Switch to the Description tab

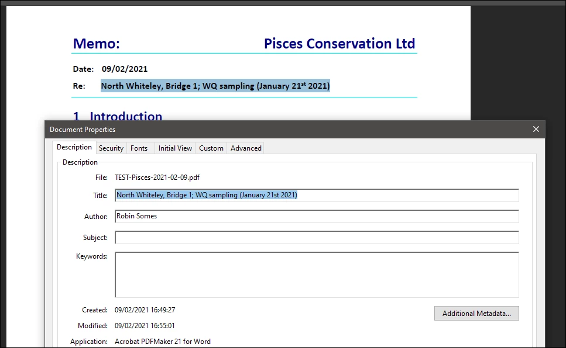tap(74, 147)
